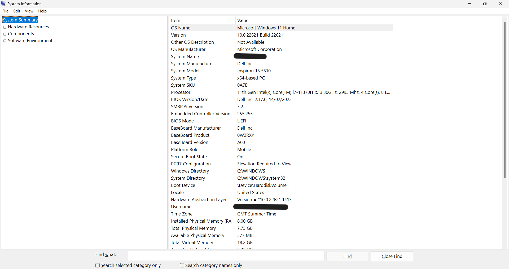
Task: Open the View menu
Action: click(29, 11)
